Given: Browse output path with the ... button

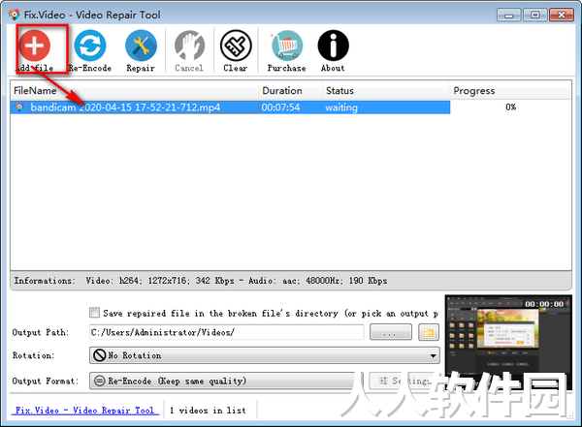Looking at the screenshot, I should pyautogui.click(x=391, y=332).
